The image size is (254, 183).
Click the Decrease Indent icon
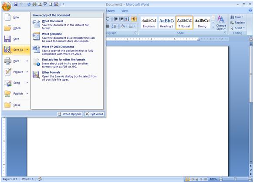tap(115, 19)
